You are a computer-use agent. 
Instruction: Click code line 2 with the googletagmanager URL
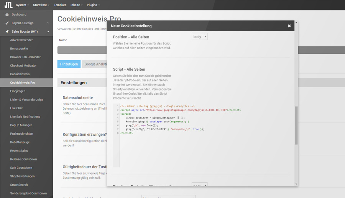tap(181, 110)
